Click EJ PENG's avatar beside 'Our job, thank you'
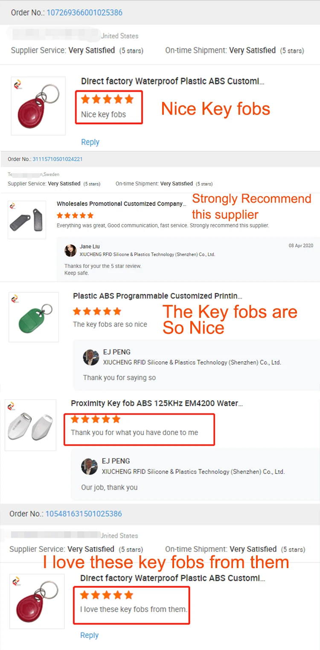 90,467
